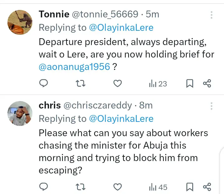Bookmark chris's tweet

[x=190, y=187]
